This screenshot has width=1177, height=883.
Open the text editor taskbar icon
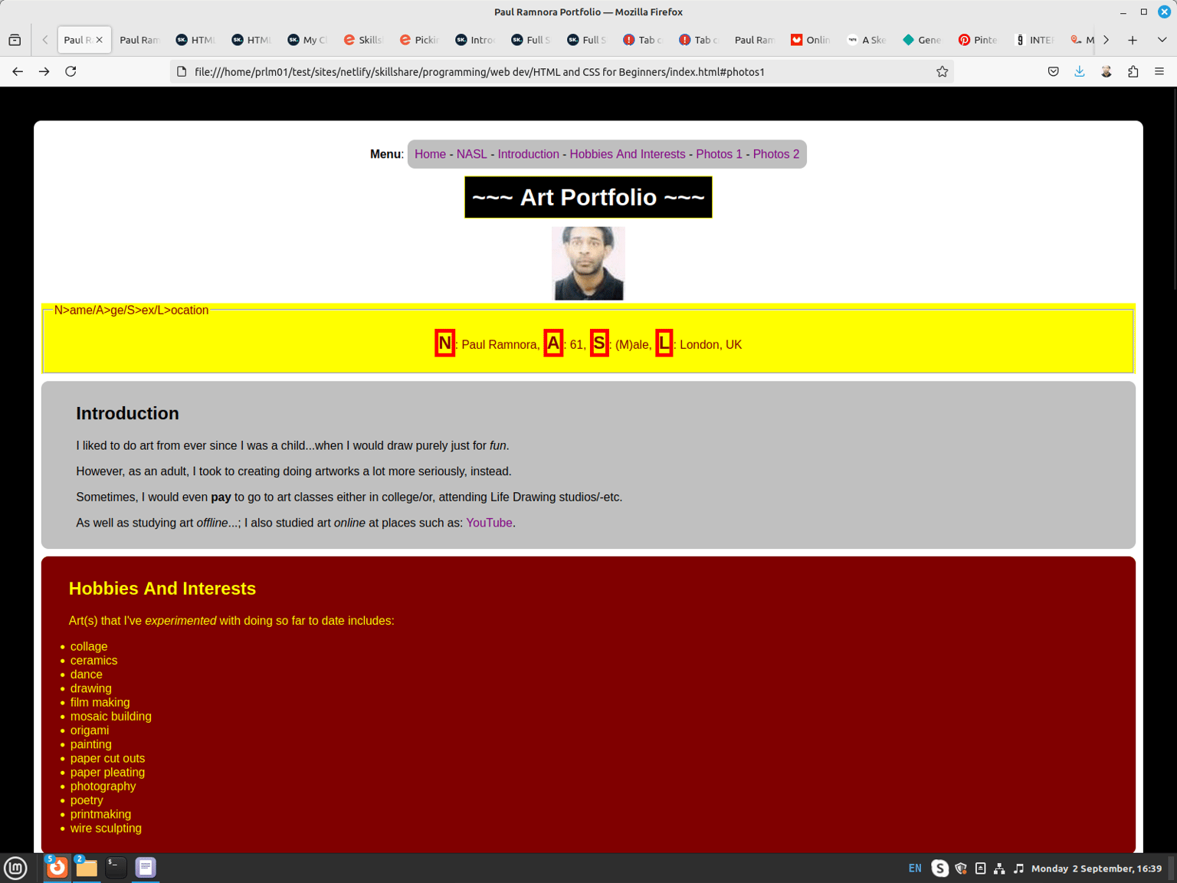coord(146,868)
